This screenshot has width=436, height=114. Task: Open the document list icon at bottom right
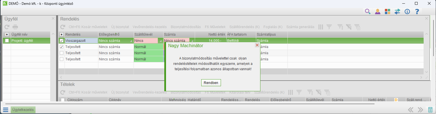(430, 110)
